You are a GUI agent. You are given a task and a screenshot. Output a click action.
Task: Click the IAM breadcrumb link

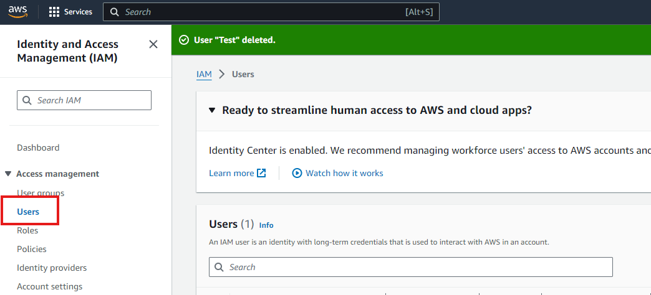point(204,74)
